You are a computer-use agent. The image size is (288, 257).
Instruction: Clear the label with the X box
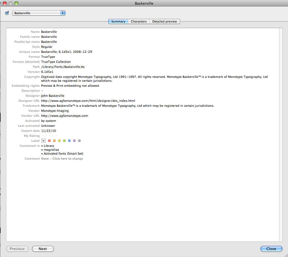pyautogui.click(x=44, y=141)
